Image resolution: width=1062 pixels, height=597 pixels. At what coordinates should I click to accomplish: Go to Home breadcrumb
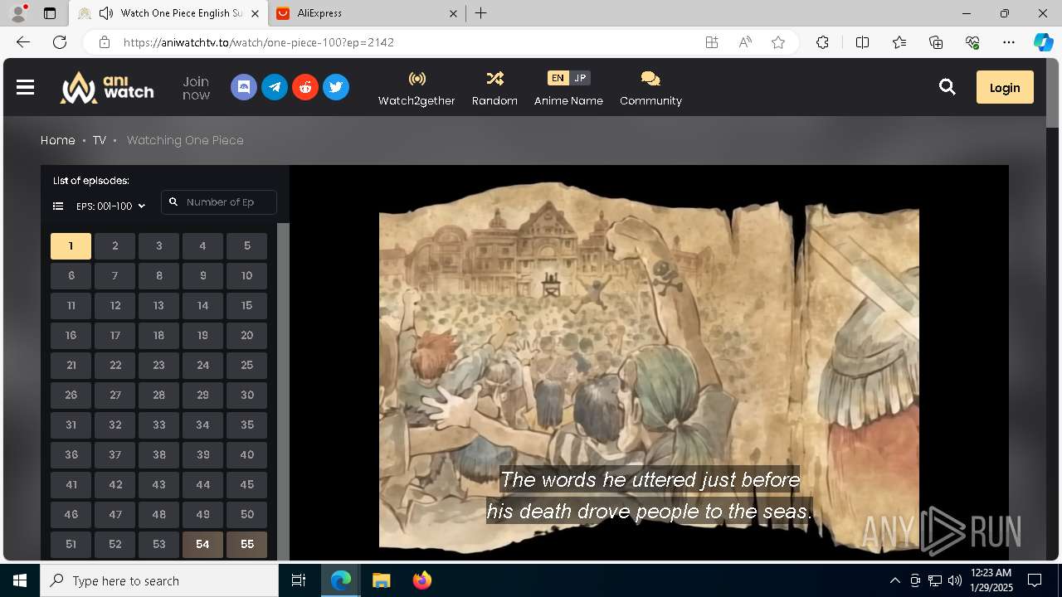click(58, 140)
